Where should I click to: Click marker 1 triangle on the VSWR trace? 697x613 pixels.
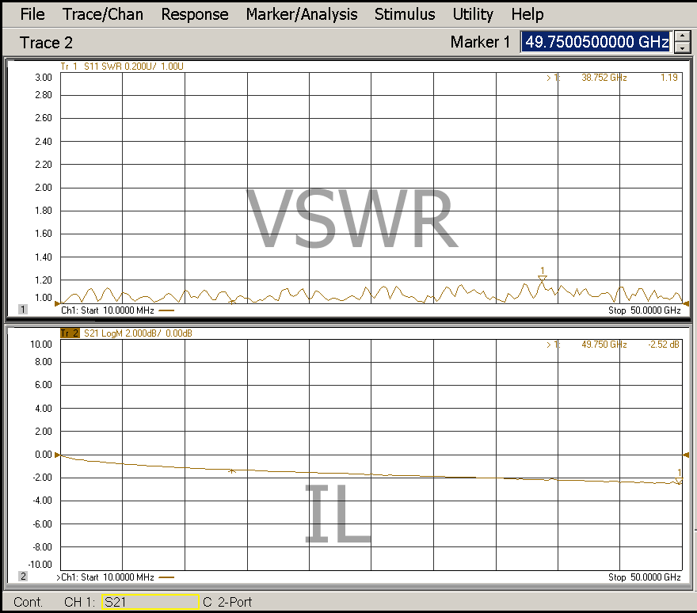click(543, 278)
